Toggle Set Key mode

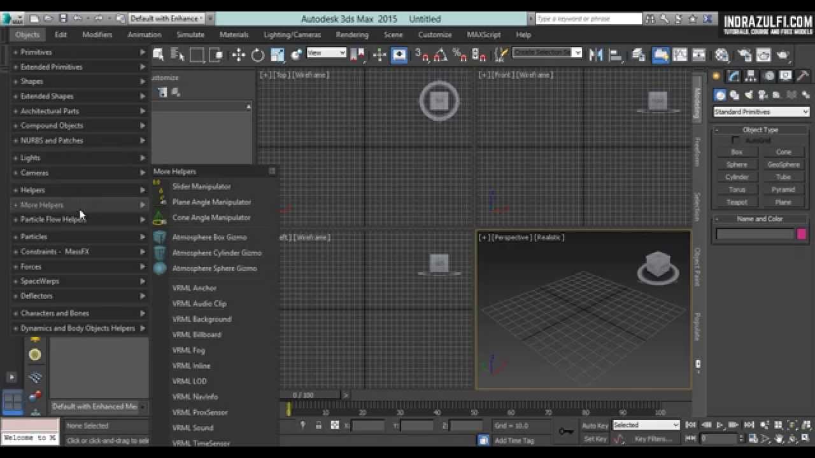(595, 439)
